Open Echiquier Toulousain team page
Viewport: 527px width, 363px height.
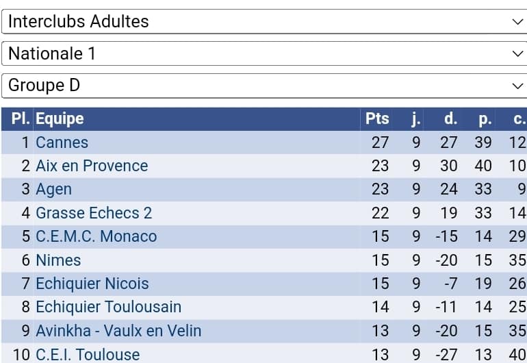pos(108,307)
